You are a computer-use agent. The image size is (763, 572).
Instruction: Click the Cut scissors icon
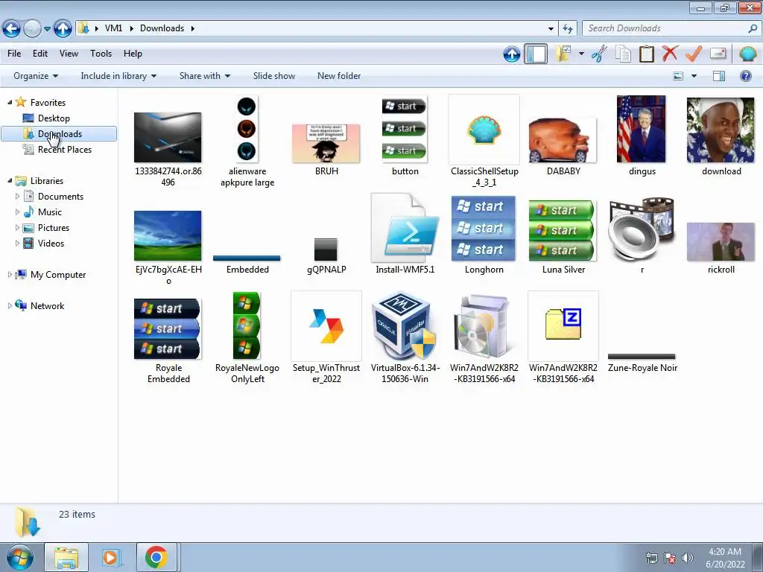coord(600,54)
